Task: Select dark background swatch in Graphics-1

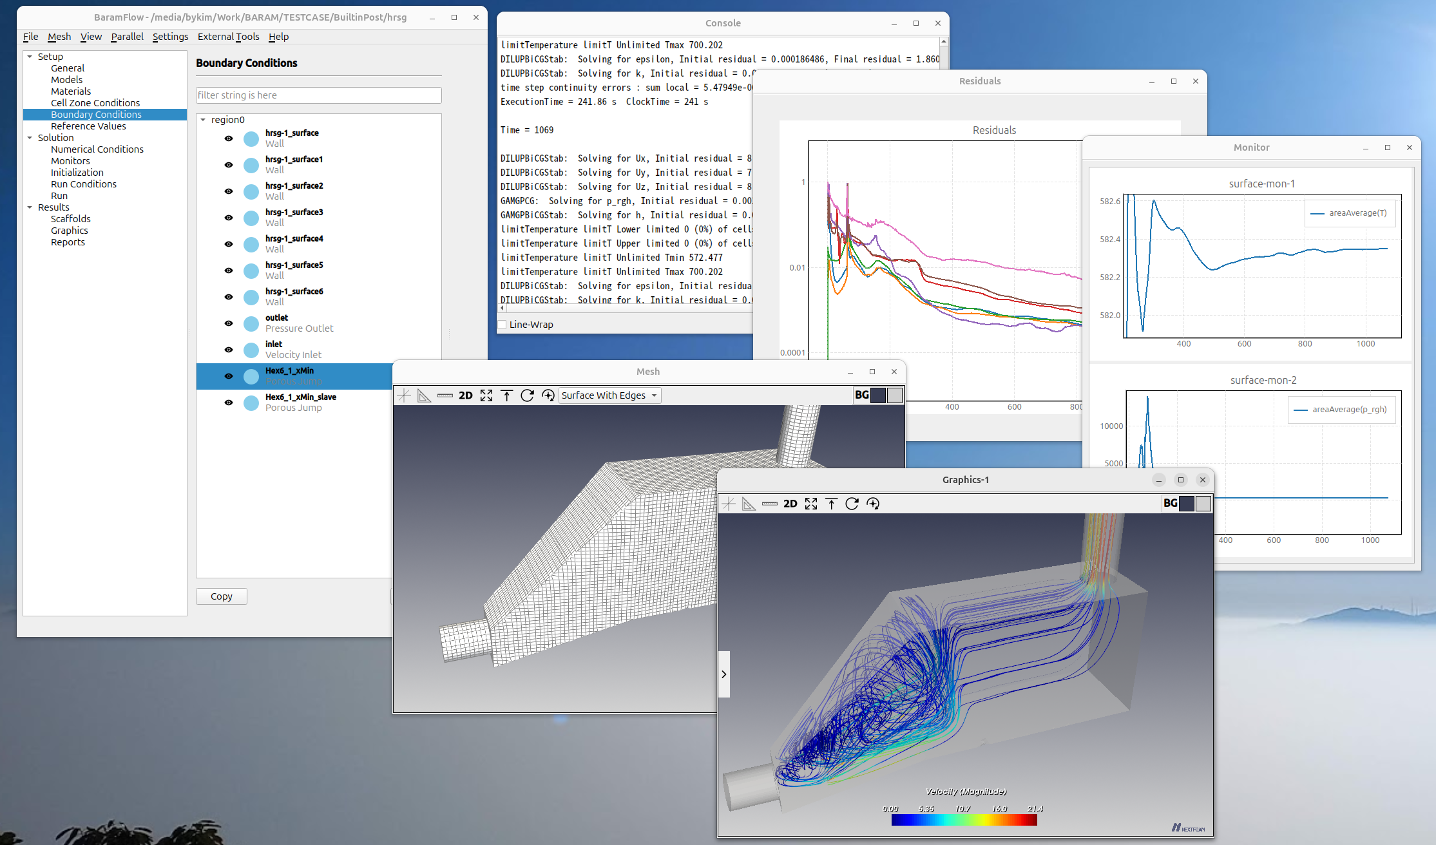Action: pos(1187,504)
